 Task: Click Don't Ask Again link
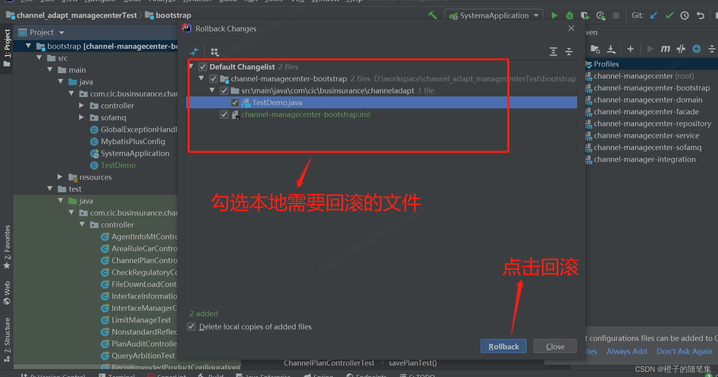[684, 351]
